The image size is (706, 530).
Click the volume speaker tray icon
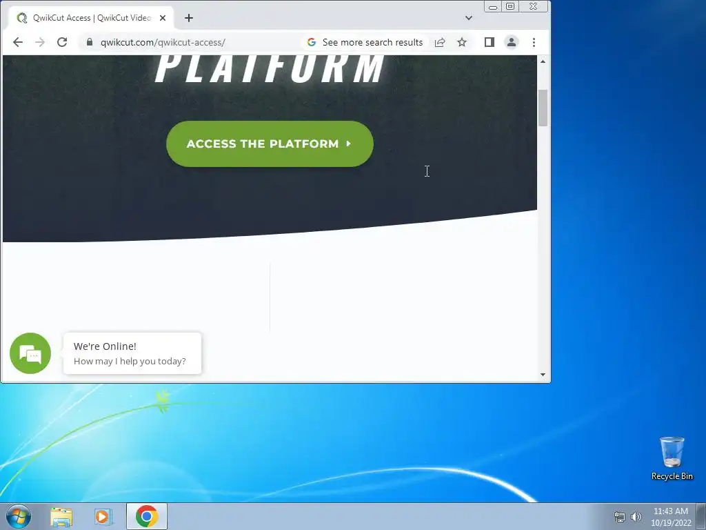tap(636, 517)
